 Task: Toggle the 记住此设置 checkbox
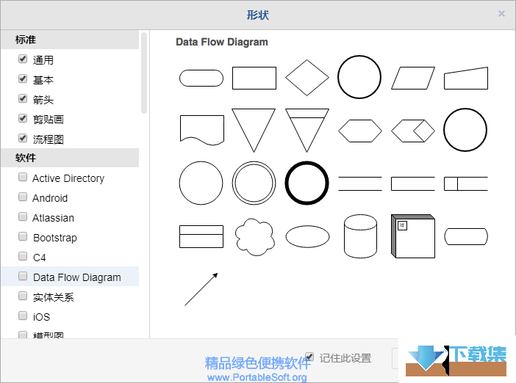(x=309, y=357)
